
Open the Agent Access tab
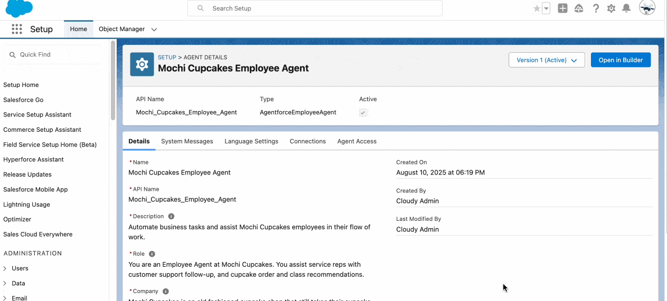coord(357,141)
